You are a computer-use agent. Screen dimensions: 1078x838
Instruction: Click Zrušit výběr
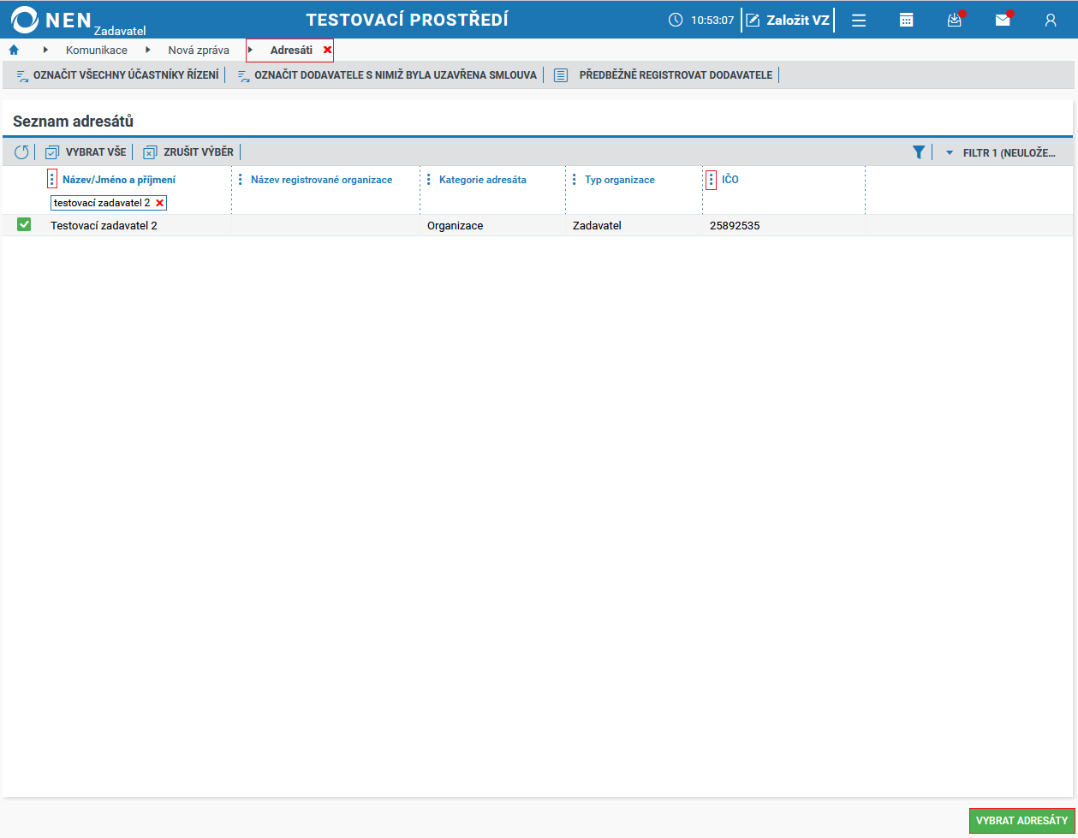coord(188,152)
